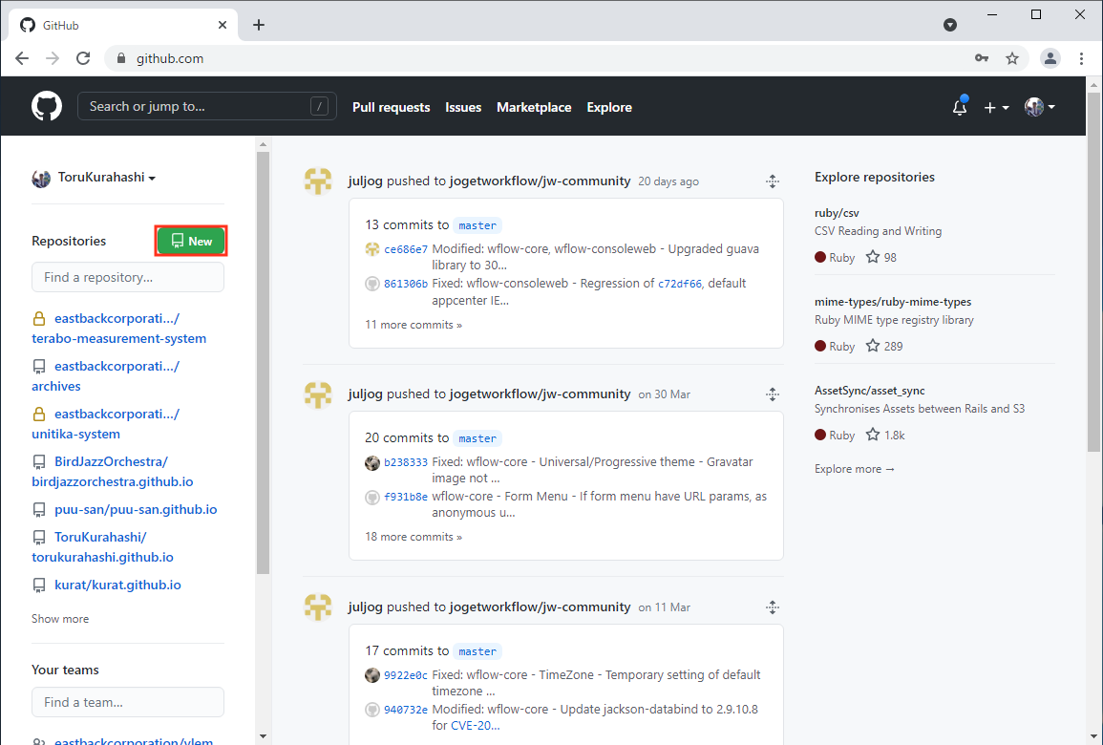Viewport: 1103px width, 745px height.
Task: Click master branch tag in 17 commits card
Action: (477, 651)
